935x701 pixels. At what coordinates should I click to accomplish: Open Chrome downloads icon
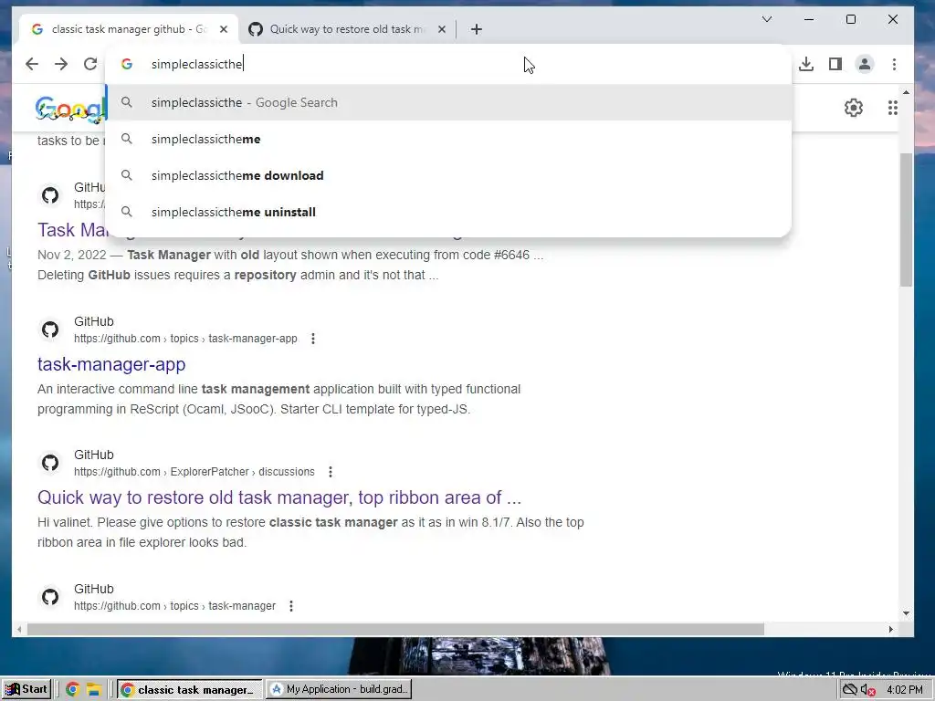[806, 64]
